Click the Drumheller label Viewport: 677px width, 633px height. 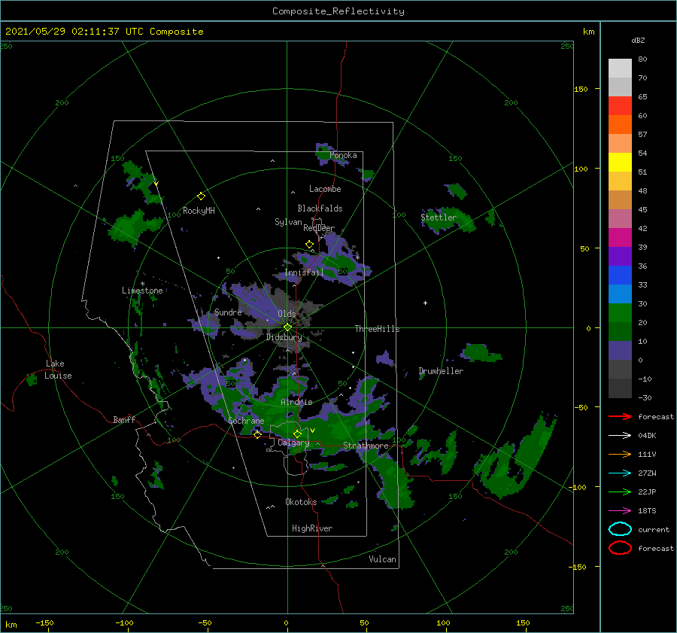[441, 371]
